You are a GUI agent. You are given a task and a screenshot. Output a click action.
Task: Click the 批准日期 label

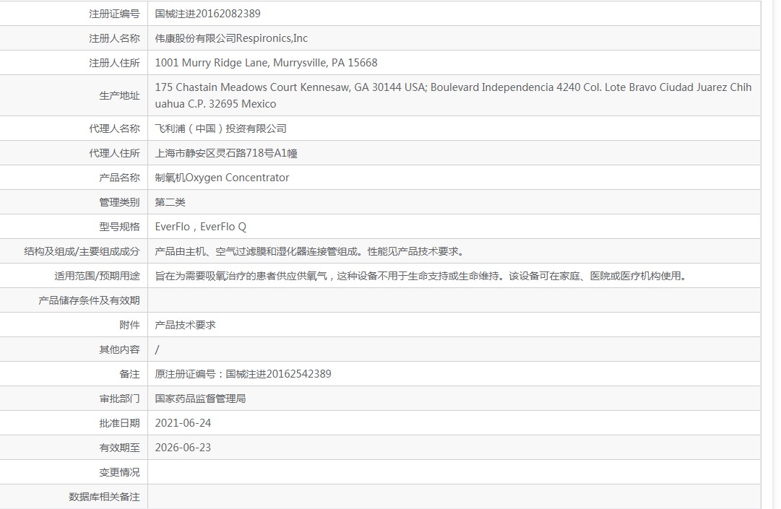(119, 423)
